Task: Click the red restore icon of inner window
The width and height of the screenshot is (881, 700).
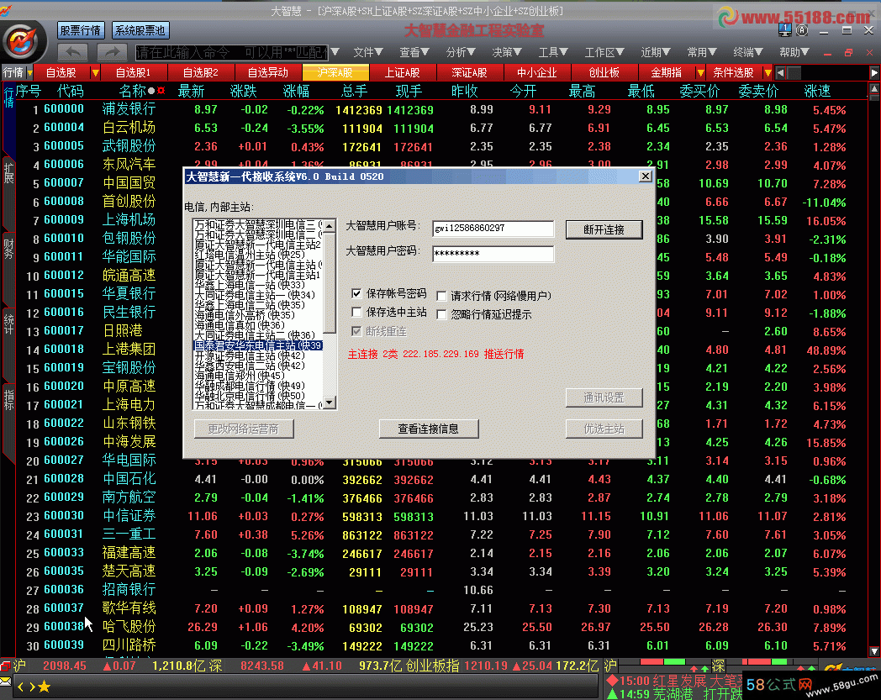Action: pyautogui.click(x=848, y=53)
